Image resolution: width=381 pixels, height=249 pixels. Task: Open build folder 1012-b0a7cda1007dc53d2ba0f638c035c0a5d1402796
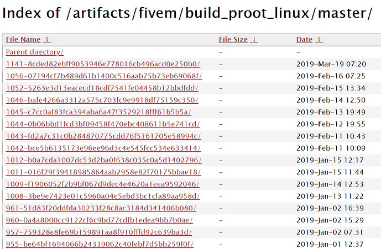click(104, 160)
